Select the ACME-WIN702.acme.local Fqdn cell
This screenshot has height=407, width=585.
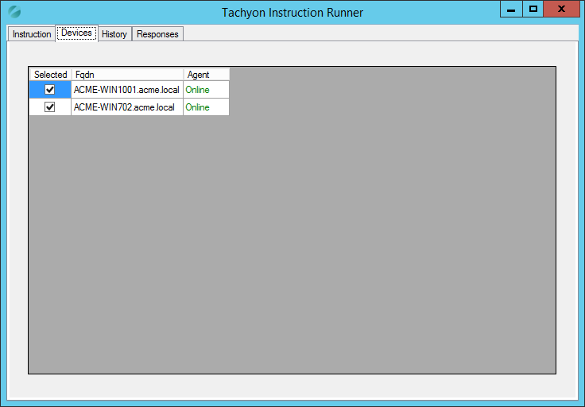pyautogui.click(x=124, y=107)
